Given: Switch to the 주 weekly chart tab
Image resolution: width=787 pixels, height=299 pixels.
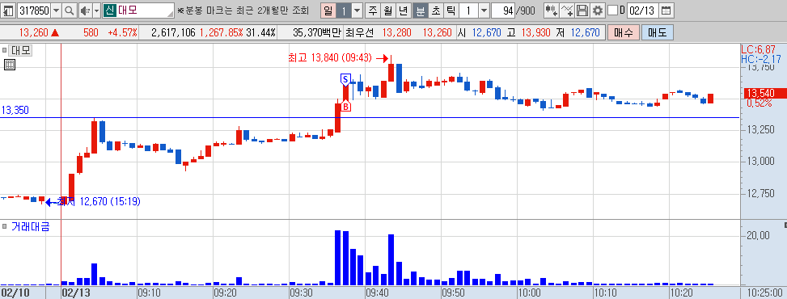Looking at the screenshot, I should click(372, 10).
